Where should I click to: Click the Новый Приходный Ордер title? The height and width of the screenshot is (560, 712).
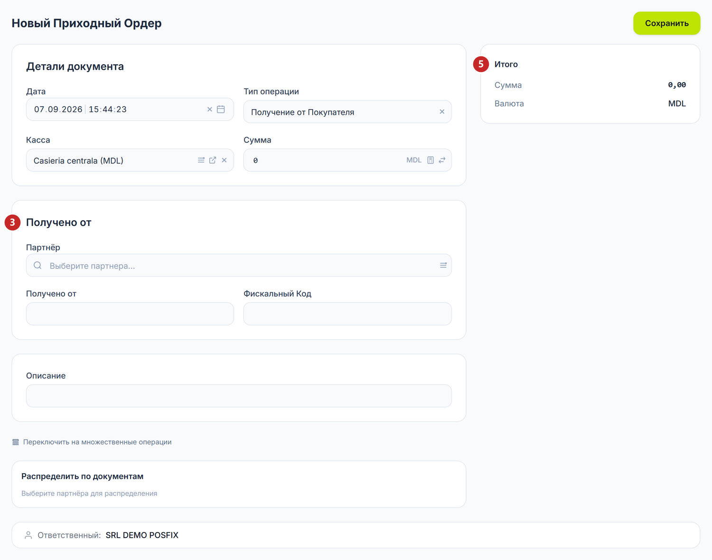point(86,23)
